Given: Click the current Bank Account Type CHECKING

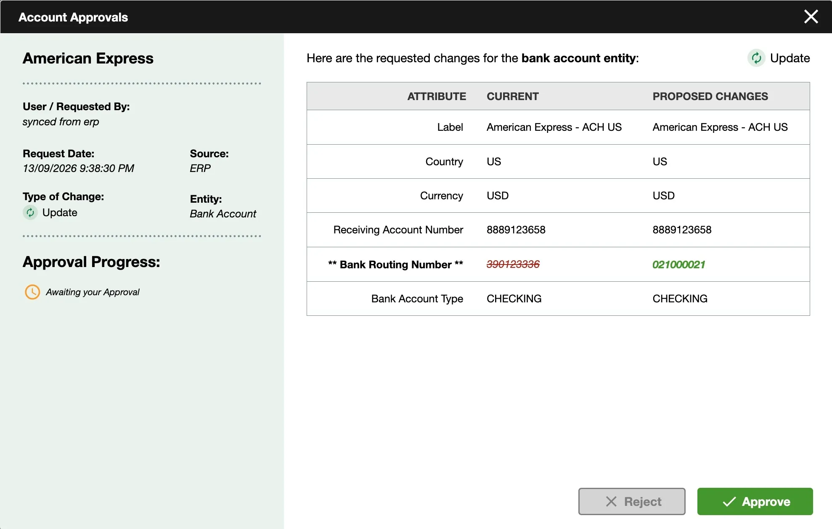Looking at the screenshot, I should tap(514, 299).
